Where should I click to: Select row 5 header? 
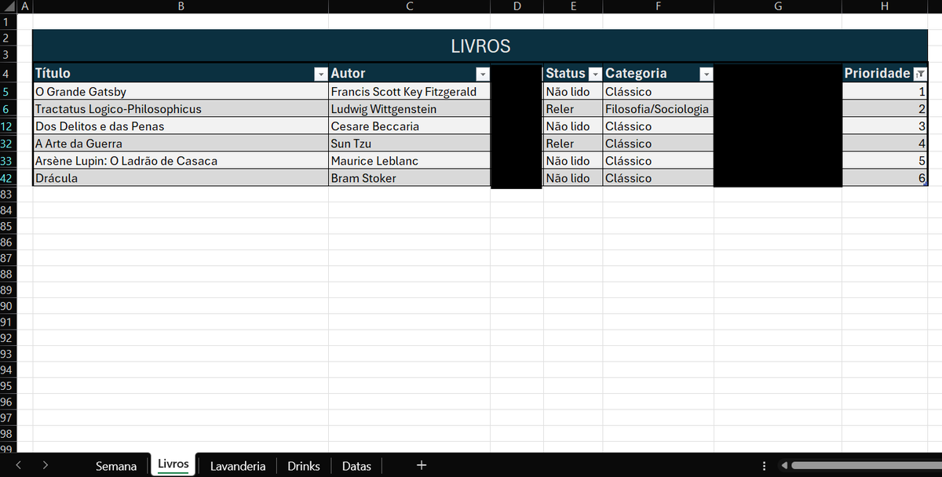7,92
